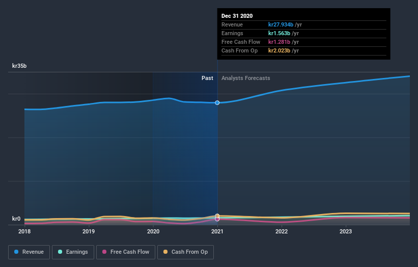418x267 pixels.
Task: Toggle the Revenue series legend button
Action: [x=29, y=252]
